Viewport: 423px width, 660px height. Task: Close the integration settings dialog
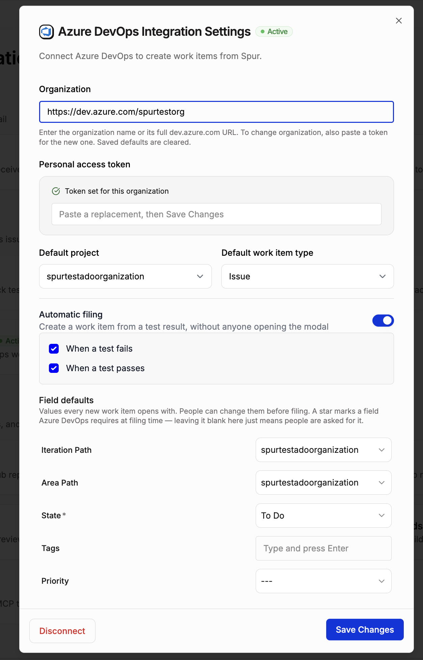click(399, 21)
